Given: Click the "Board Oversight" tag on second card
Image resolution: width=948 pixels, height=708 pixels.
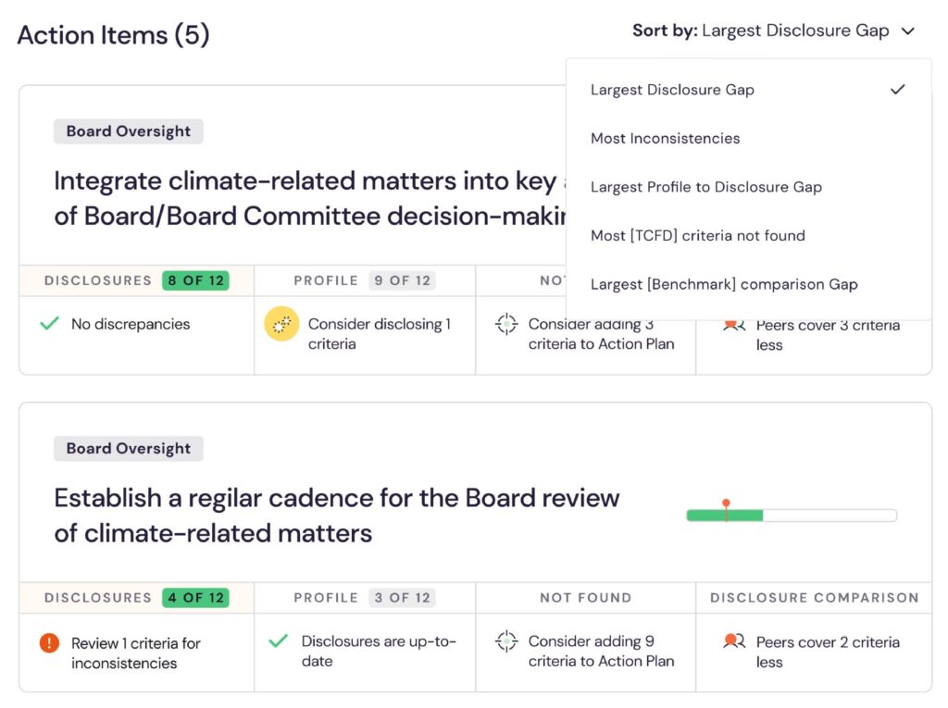Looking at the screenshot, I should [x=128, y=448].
